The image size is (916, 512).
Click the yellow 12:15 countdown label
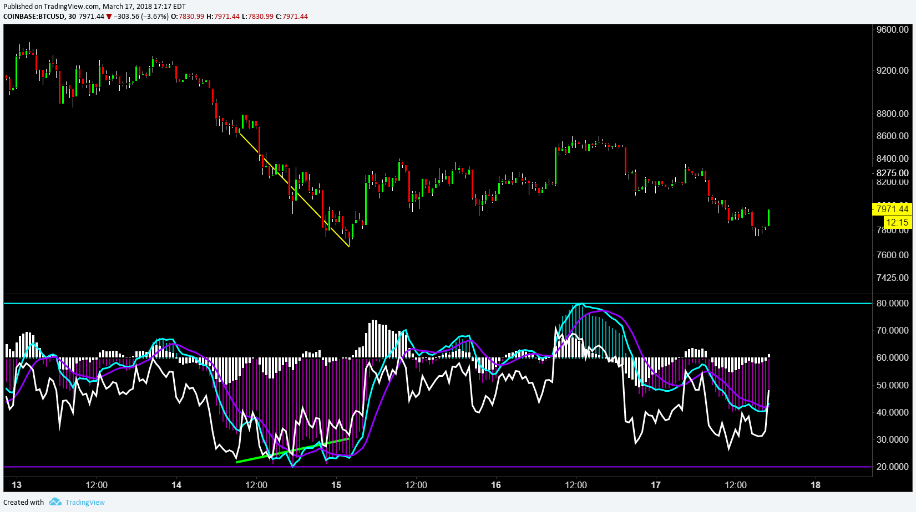897,222
